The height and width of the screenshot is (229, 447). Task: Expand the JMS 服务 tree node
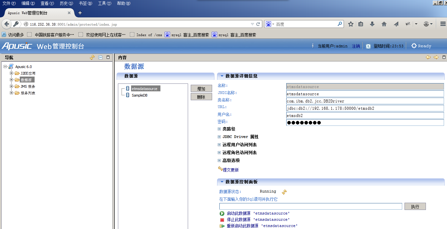point(12,86)
